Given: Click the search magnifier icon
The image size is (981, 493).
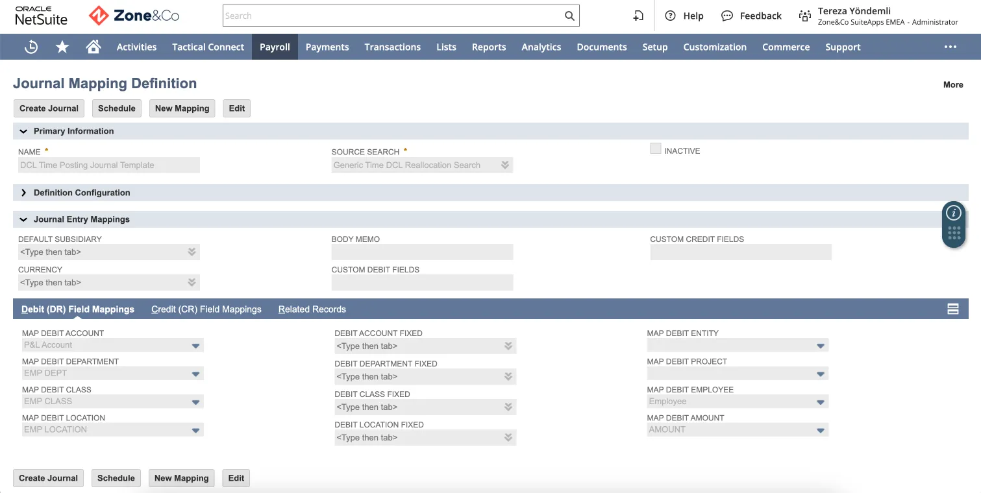Looking at the screenshot, I should (x=569, y=16).
